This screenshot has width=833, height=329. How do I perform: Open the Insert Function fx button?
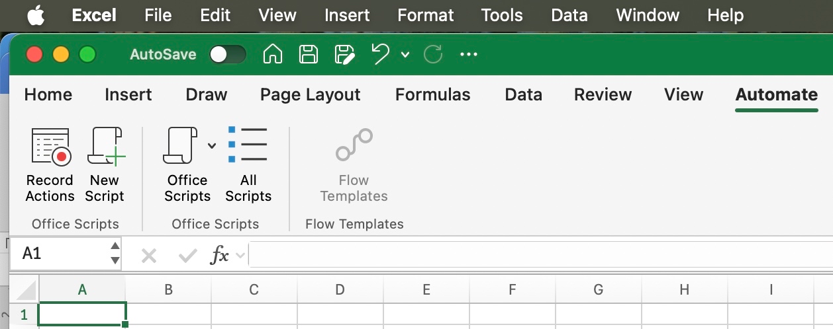click(219, 255)
